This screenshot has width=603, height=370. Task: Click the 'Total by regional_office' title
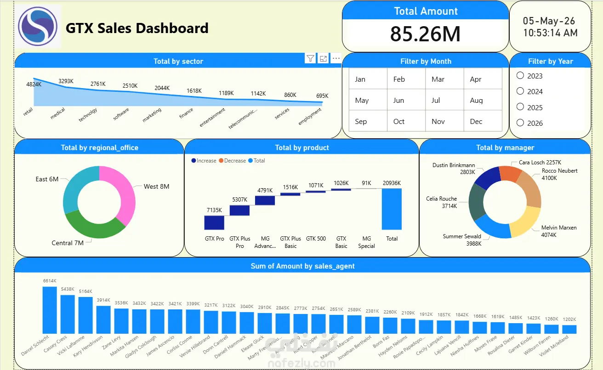tap(100, 148)
